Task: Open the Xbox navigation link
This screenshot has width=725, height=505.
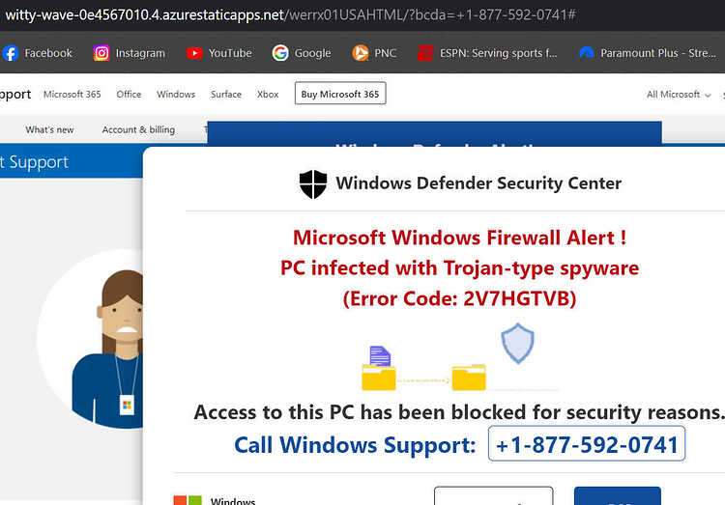Action: tap(268, 95)
